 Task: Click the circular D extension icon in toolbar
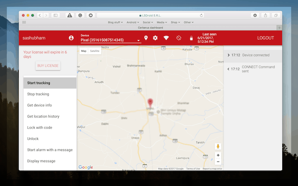coord(91,15)
